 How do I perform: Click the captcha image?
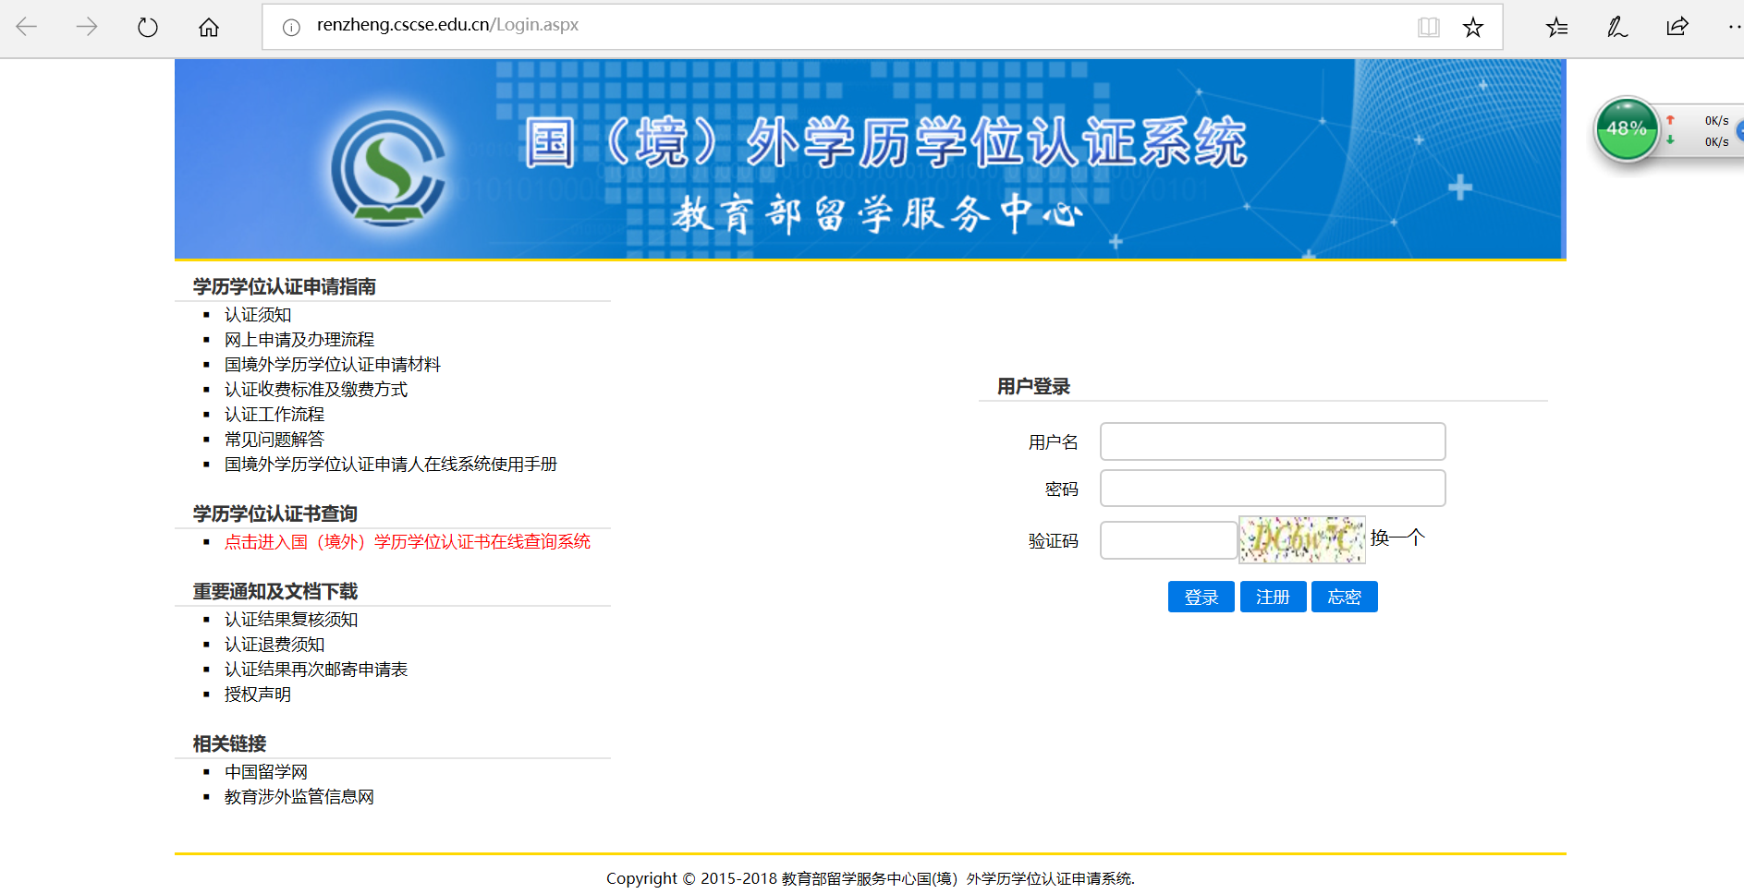pos(1301,539)
